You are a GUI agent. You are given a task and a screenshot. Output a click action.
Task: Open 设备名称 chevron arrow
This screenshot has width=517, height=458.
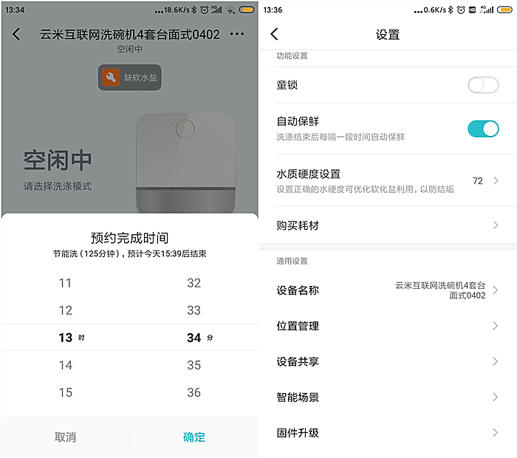pos(496,290)
